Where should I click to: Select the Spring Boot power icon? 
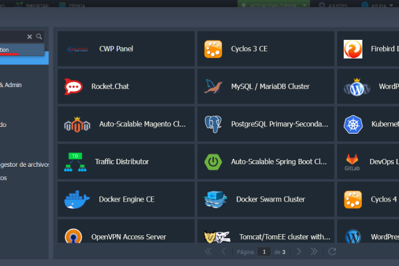pyautogui.click(x=213, y=162)
